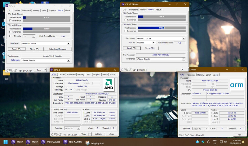Click the name value AMD Athlon 64
Viewport: 248px width, 146px height.
click(x=82, y=80)
